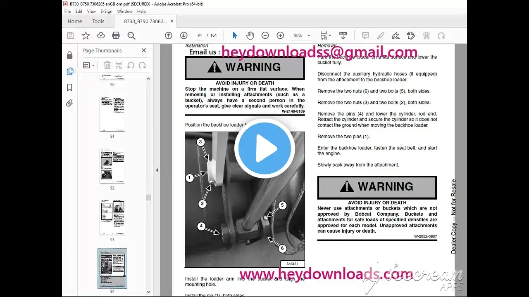Select page 92 thumbnail
This screenshot has height=297, width=529.
pos(112,165)
